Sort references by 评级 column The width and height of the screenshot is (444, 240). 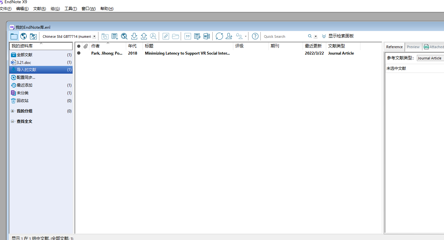(251, 46)
